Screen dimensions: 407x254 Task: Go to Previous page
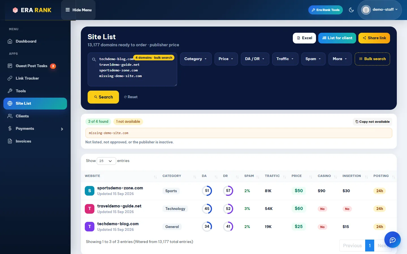coord(352,246)
